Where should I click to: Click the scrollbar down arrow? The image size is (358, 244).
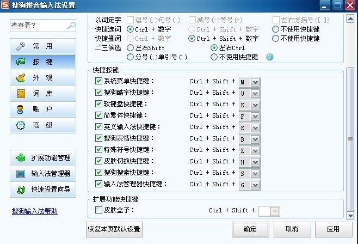(350, 216)
